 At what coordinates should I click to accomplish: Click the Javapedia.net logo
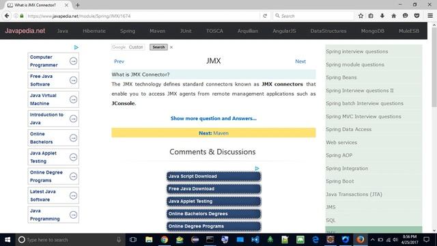pyautogui.click(x=25, y=31)
